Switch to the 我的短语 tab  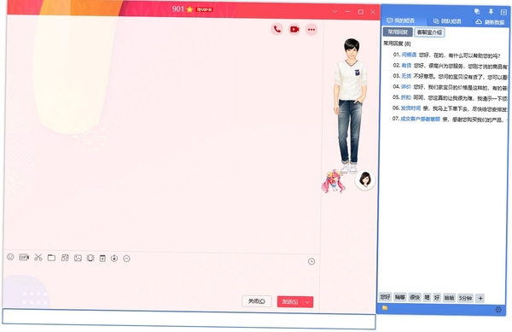pyautogui.click(x=401, y=20)
